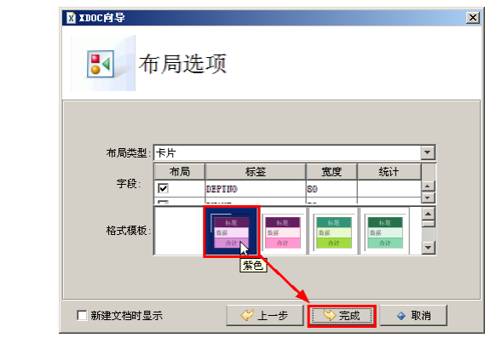The height and width of the screenshot is (338, 502).
Task: Click the template list scroll down arrow
Action: tap(428, 248)
